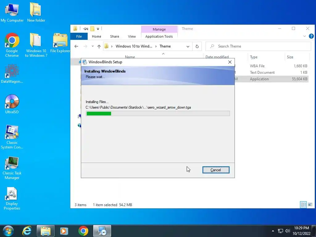Click the taskbar clock showing 10:29 PM
The width and height of the screenshot is (316, 237).
tap(301, 231)
